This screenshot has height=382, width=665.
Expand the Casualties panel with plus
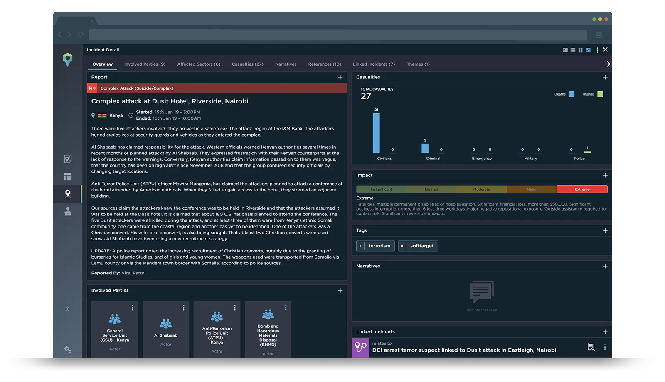(x=605, y=77)
